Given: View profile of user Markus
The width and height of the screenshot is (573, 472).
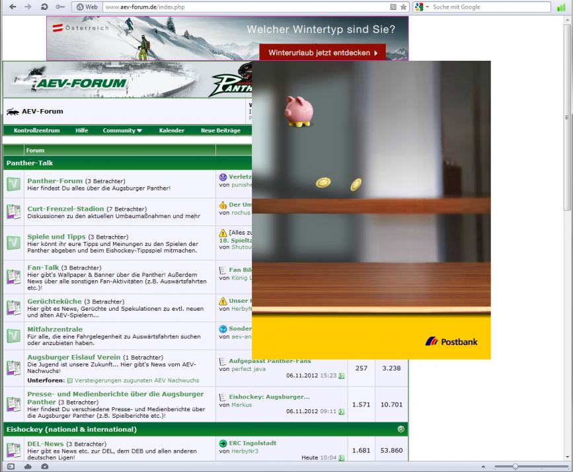Looking at the screenshot, I should tap(241, 405).
